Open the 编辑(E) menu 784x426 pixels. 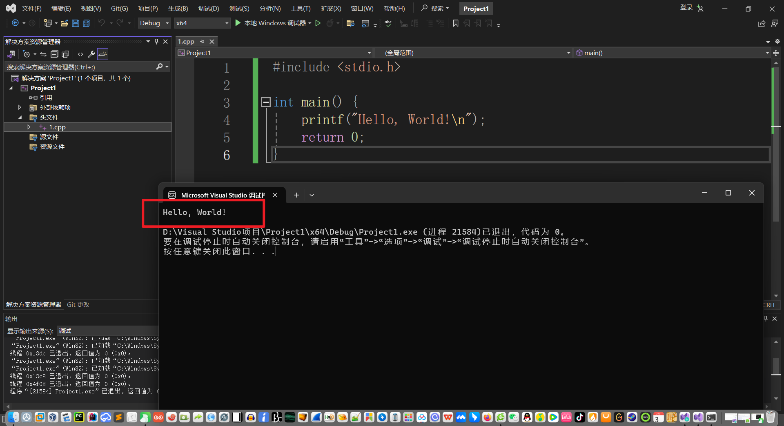[61, 9]
